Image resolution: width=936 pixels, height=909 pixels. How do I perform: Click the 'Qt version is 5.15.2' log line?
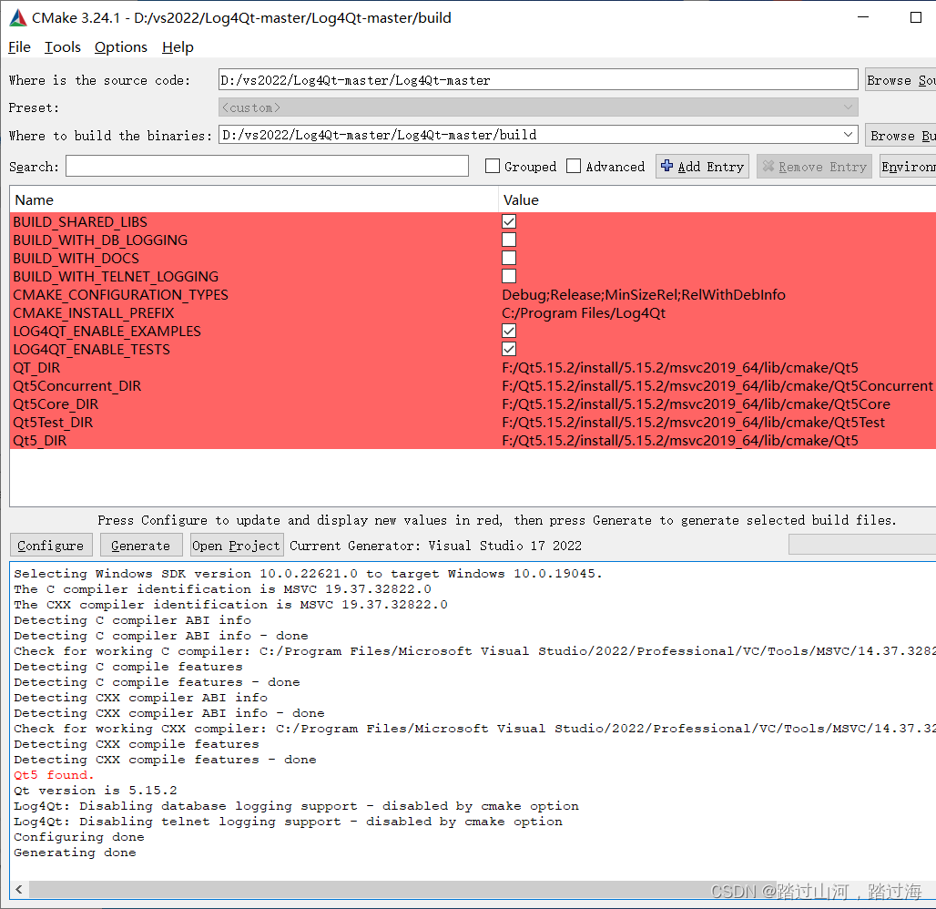coord(95,791)
